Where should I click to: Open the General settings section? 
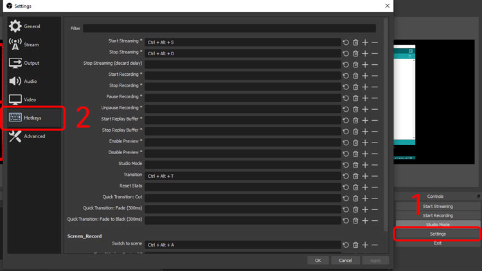click(32, 26)
